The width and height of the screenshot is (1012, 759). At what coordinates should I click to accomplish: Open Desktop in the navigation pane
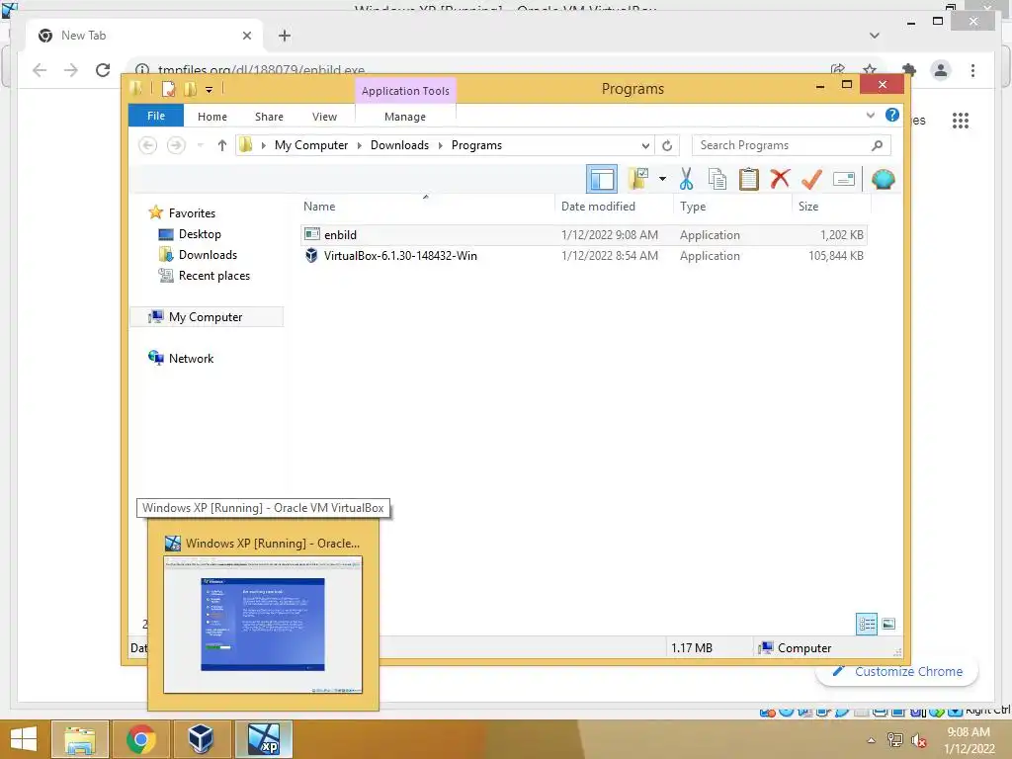(200, 233)
